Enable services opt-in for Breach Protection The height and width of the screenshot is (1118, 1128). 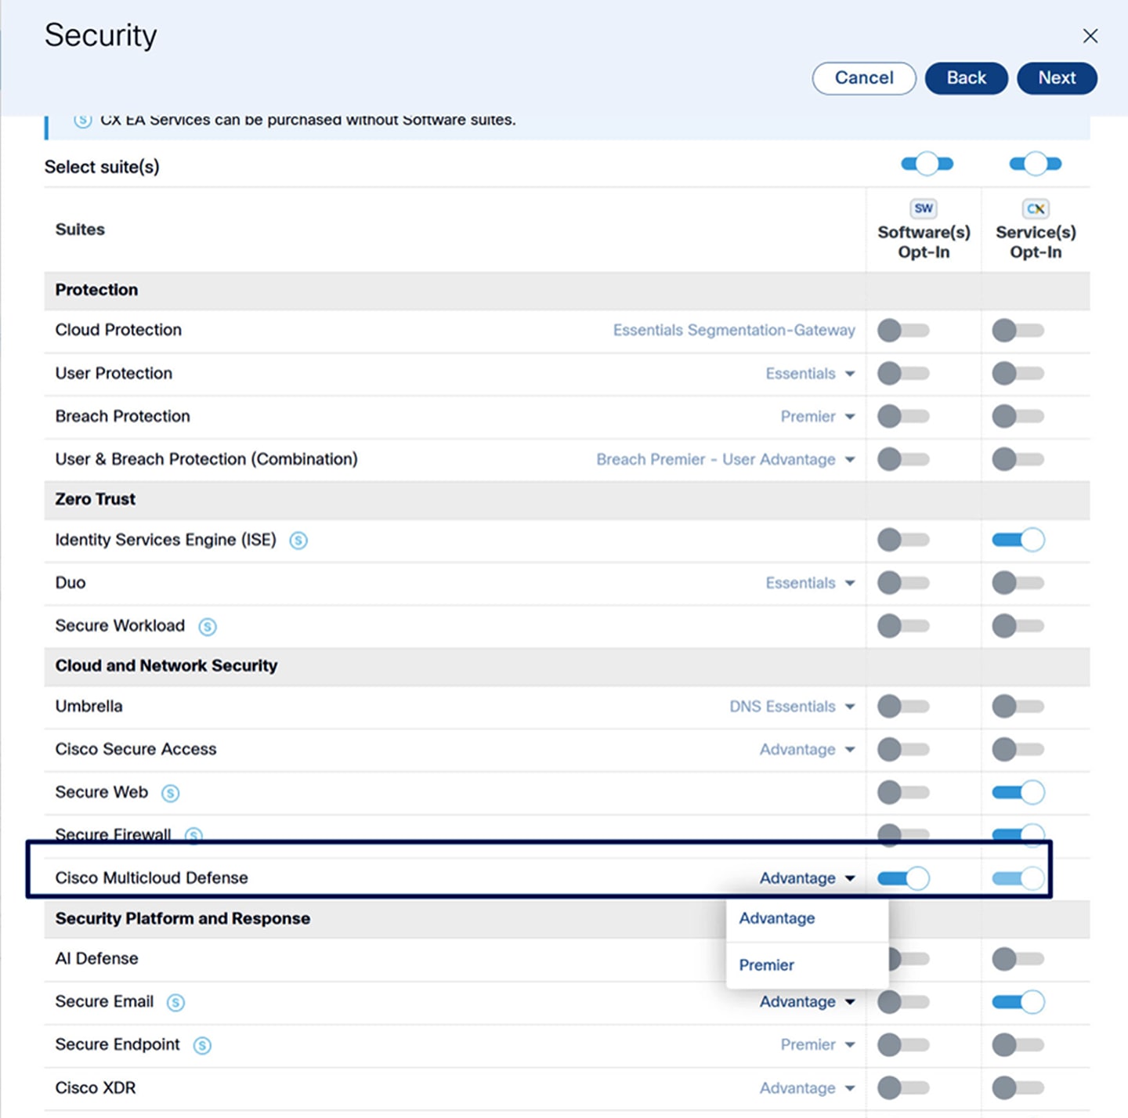click(1018, 416)
